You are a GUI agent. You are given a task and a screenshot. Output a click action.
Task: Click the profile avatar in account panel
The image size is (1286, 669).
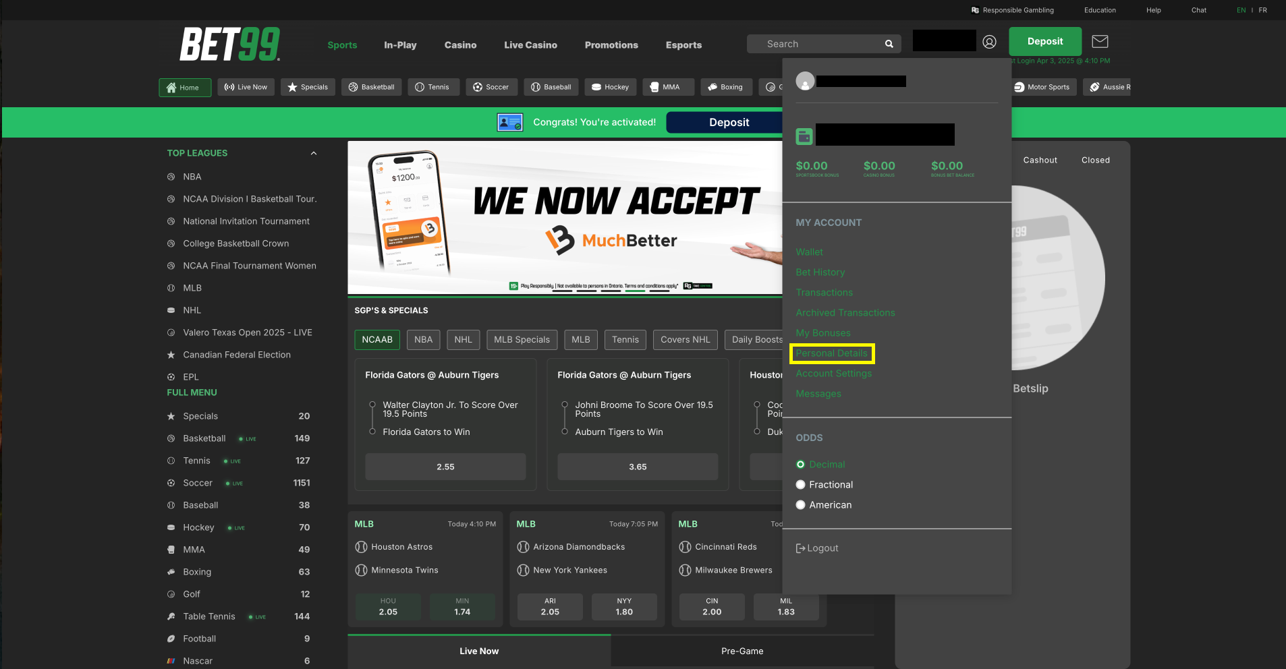tap(805, 82)
